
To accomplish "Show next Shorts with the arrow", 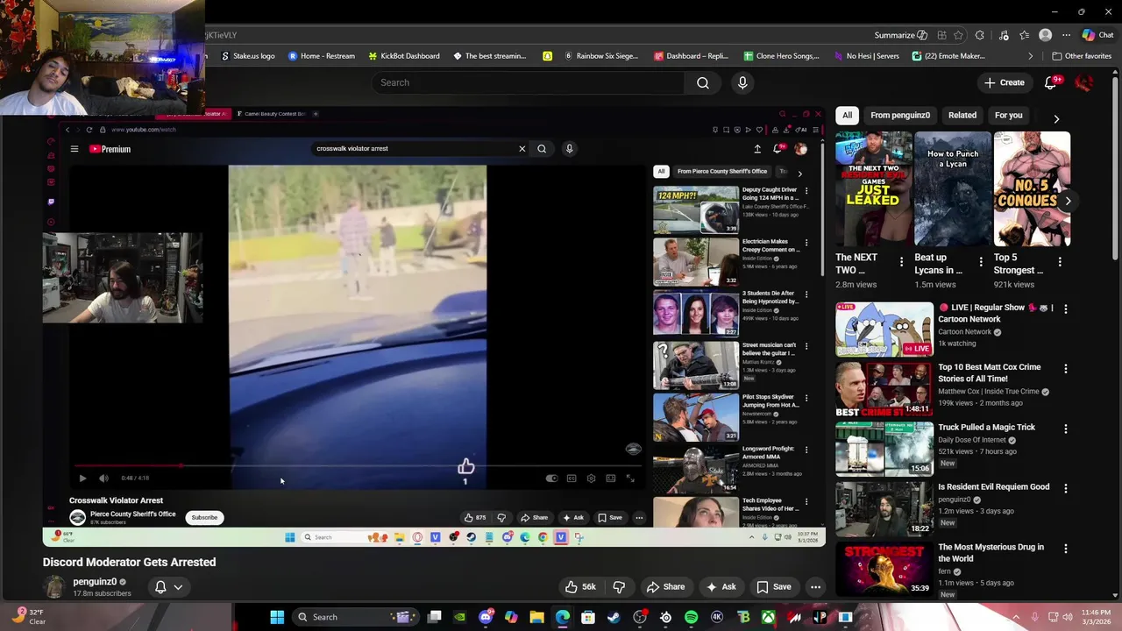I will (1068, 201).
